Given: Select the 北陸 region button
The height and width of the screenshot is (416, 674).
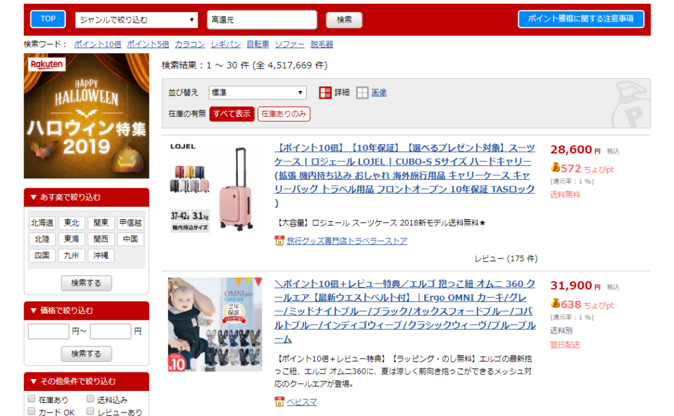Looking at the screenshot, I should pyautogui.click(x=41, y=239).
